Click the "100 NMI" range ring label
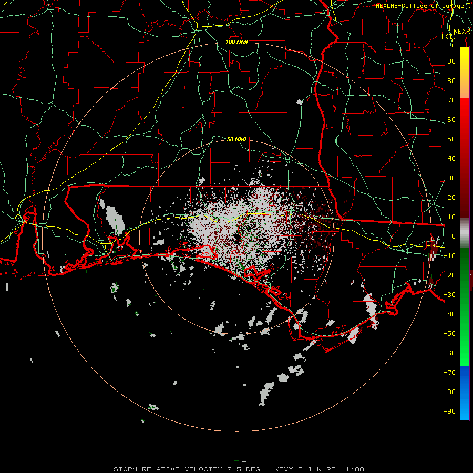473x473 pixels. click(x=236, y=42)
